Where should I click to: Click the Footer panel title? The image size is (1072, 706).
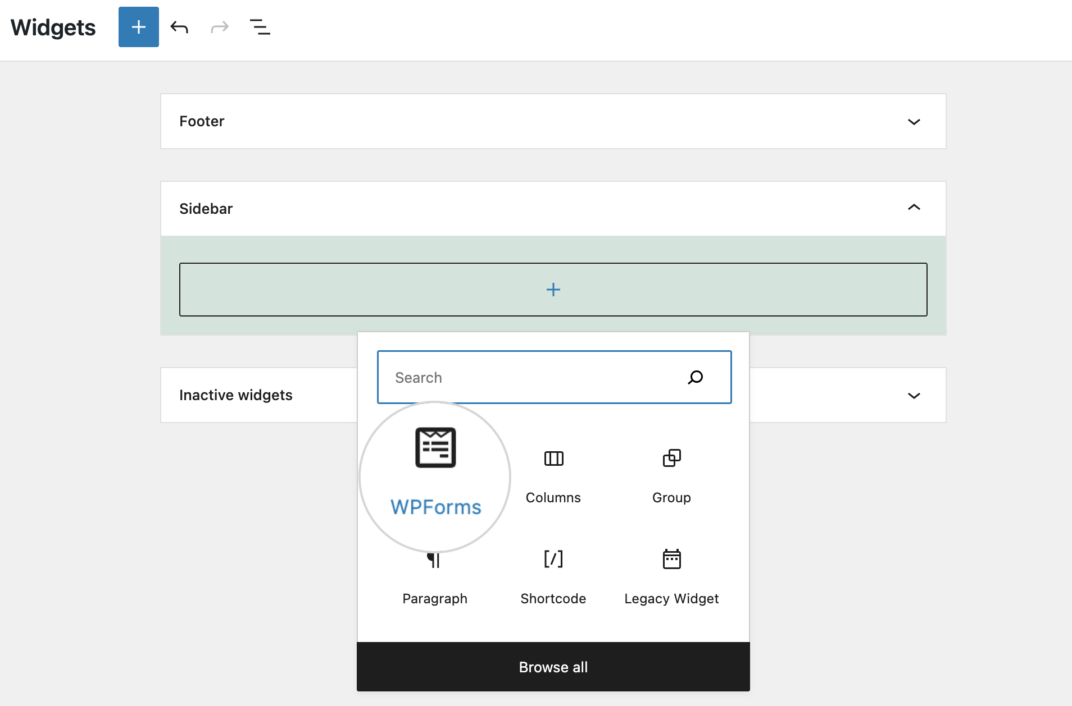[x=202, y=121]
